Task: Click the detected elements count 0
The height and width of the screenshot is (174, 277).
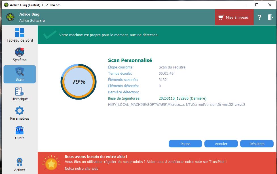Action: pyautogui.click(x=160, y=86)
